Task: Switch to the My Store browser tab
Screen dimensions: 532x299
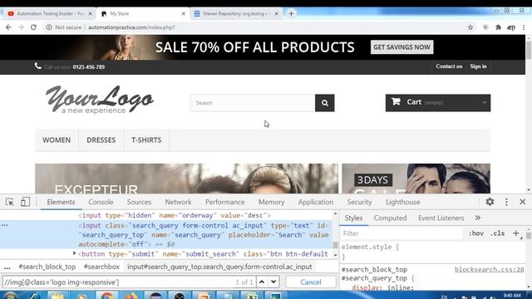Action: coord(142,13)
